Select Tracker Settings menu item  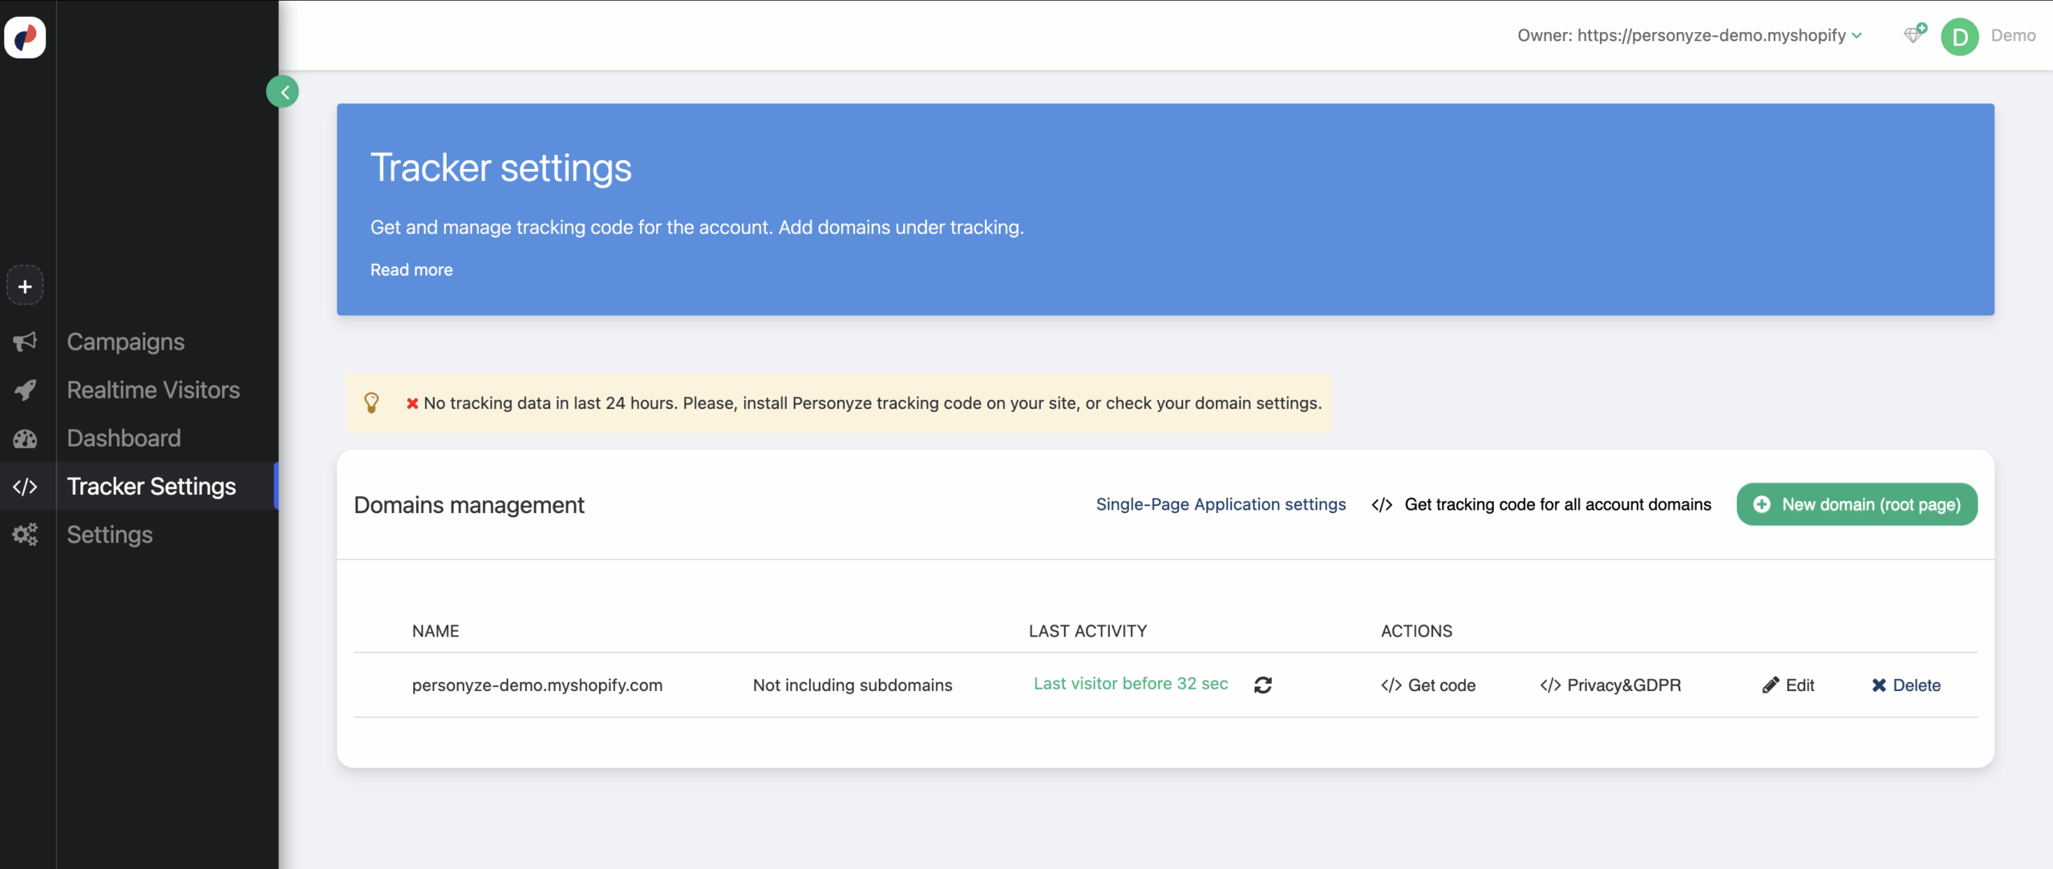tap(152, 487)
